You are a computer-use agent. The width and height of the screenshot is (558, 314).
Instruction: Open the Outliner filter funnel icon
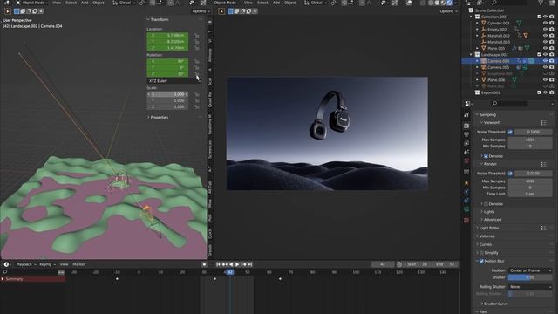541,3
